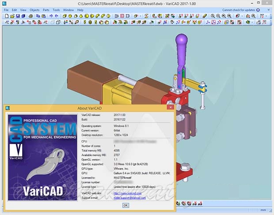274x215 pixels.
Task: Click the VariCAD application icon in title bar
Action: (x=4, y=4)
